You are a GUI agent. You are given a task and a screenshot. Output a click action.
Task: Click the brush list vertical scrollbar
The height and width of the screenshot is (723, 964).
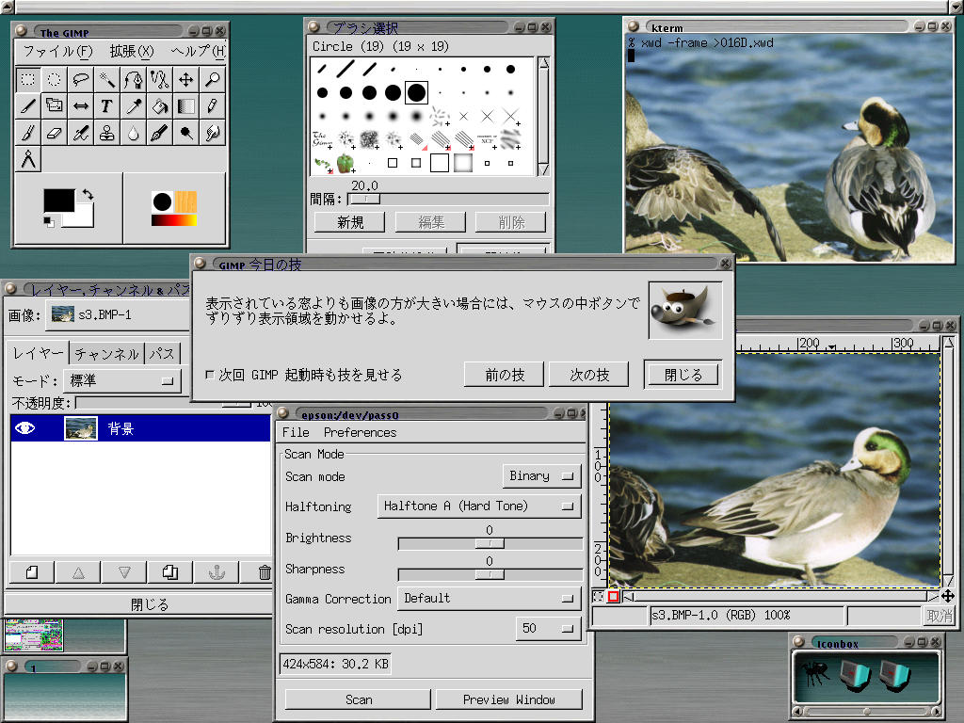coord(543,116)
